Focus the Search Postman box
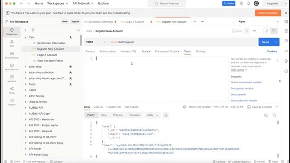290x163 pixels. point(167,3)
